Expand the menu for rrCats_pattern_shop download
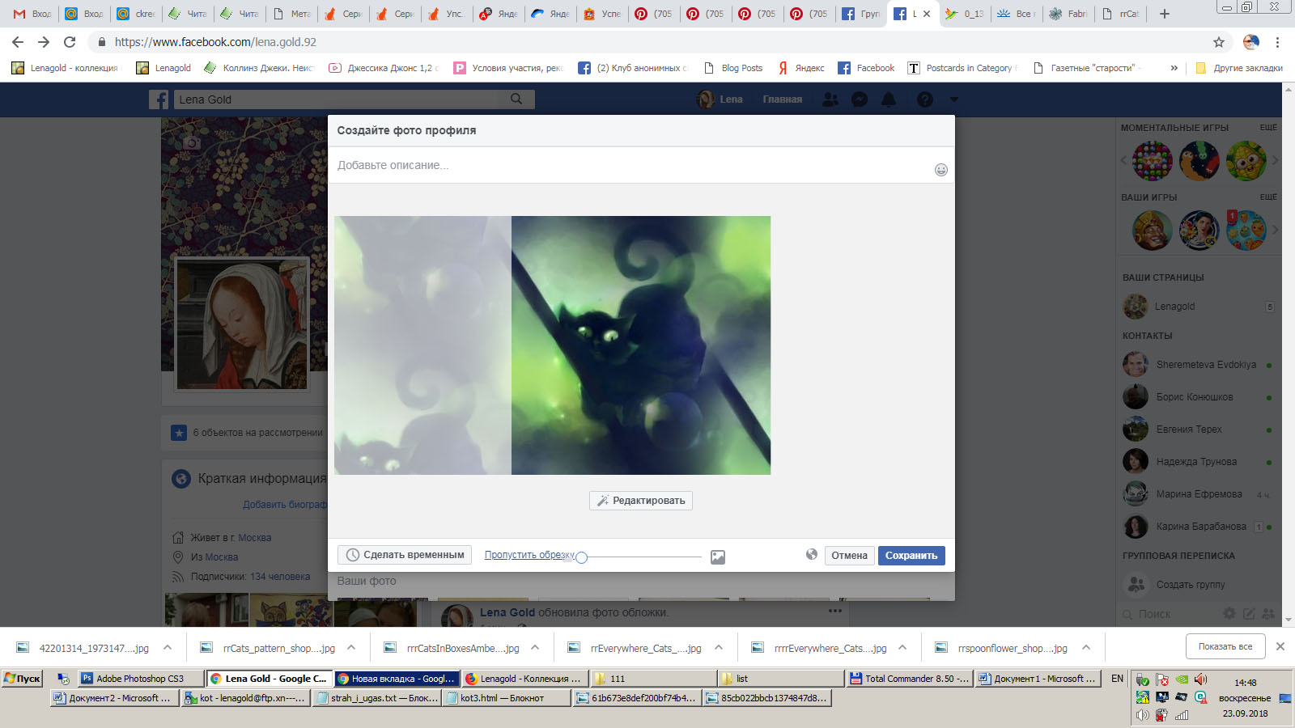This screenshot has height=728, width=1295. (351, 647)
